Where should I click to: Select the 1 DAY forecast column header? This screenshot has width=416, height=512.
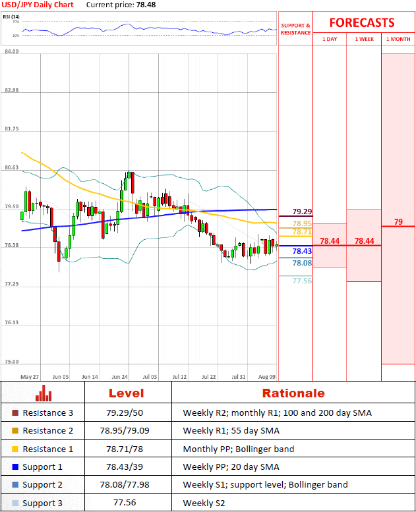point(330,39)
